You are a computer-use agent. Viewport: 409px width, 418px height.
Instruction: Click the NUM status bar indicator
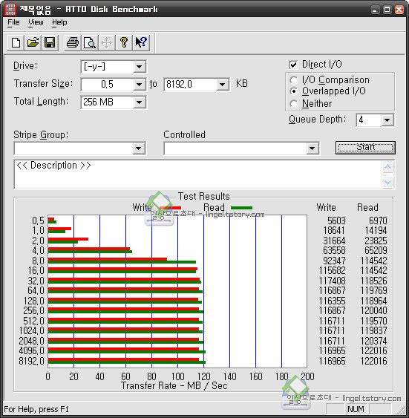pos(356,409)
